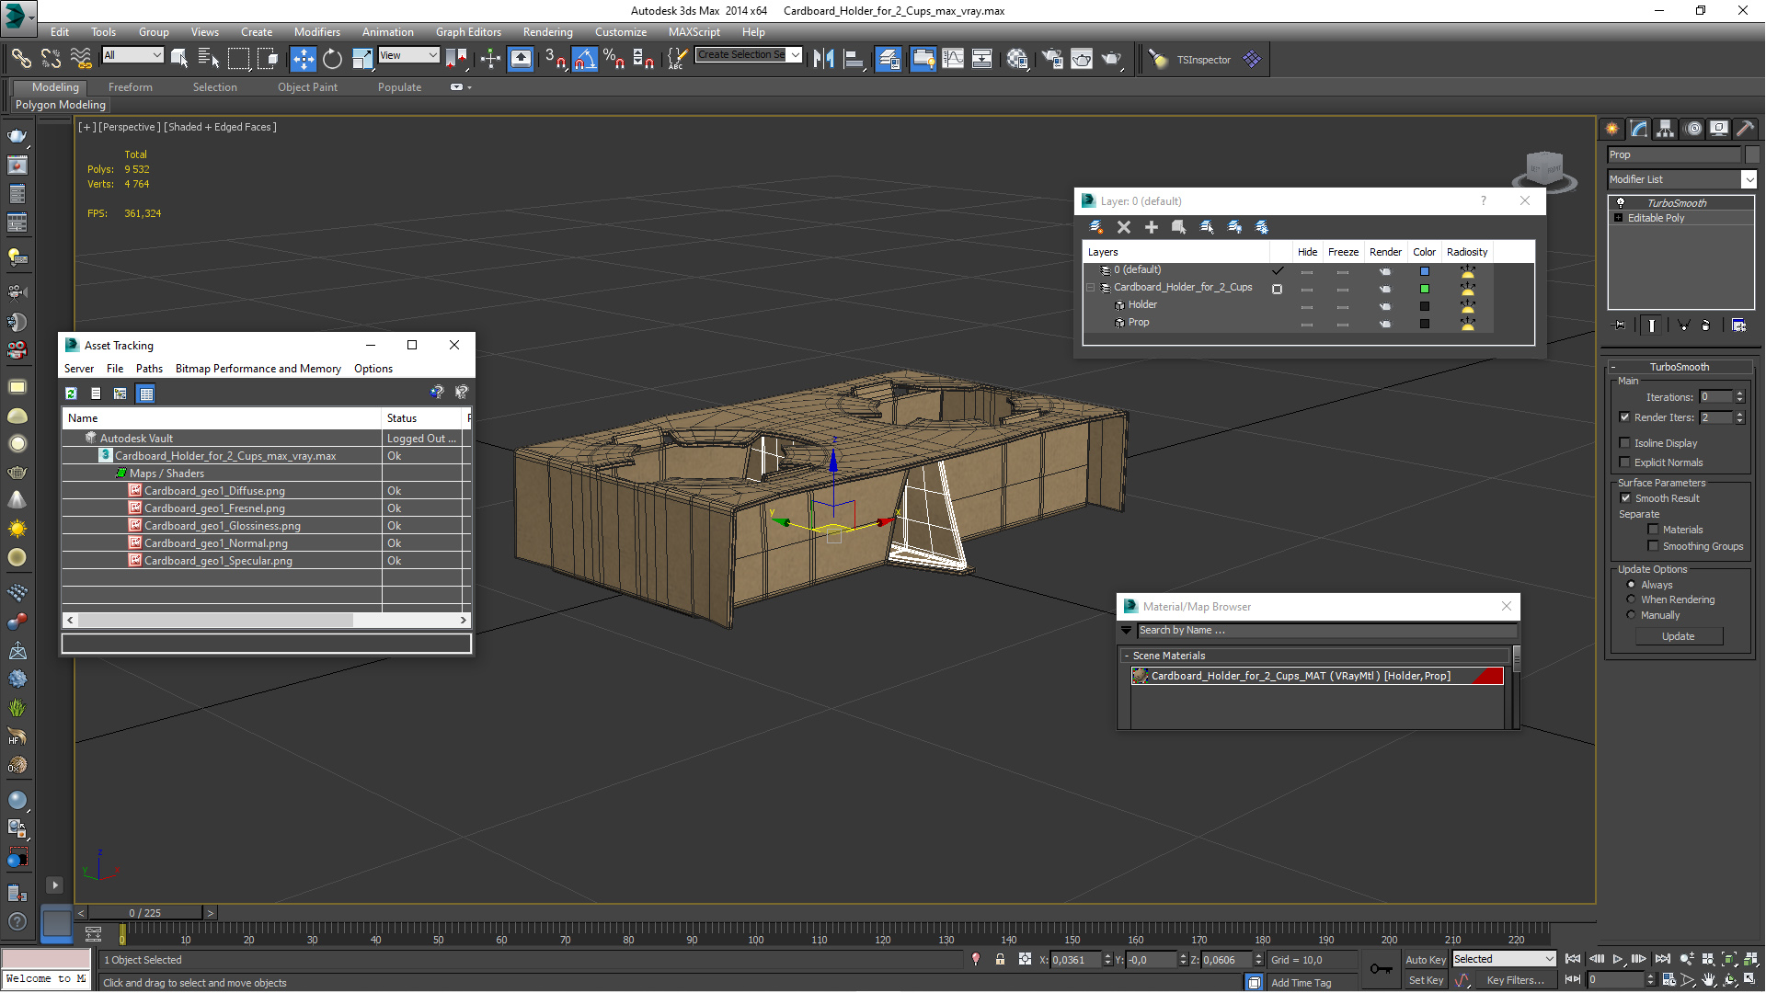Click the Auto Key button

point(1426,959)
